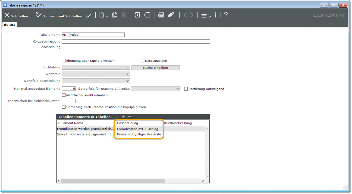Remove table element with minus icon
352x194 pixels.
[x=130, y=117]
